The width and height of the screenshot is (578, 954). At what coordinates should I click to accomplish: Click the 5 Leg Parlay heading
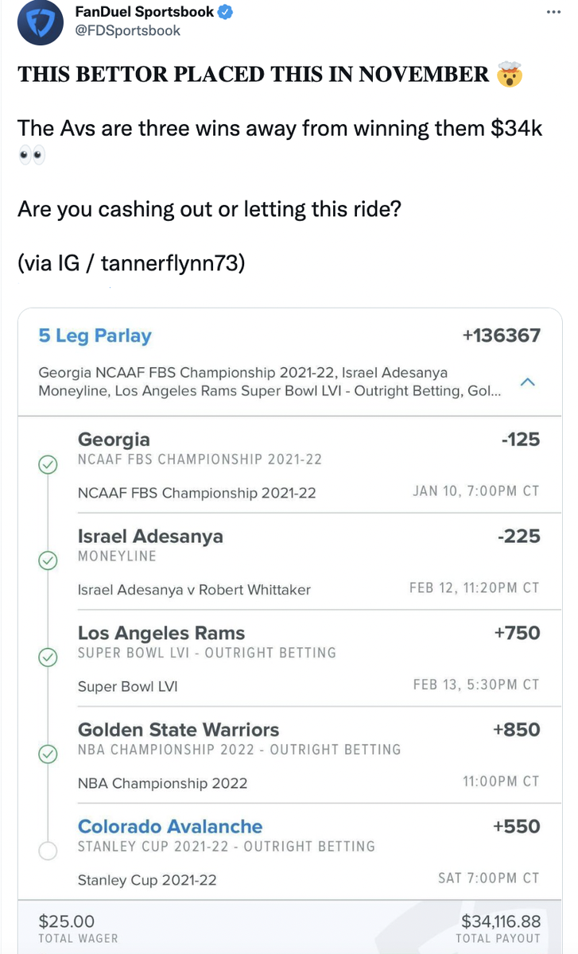pyautogui.click(x=95, y=335)
